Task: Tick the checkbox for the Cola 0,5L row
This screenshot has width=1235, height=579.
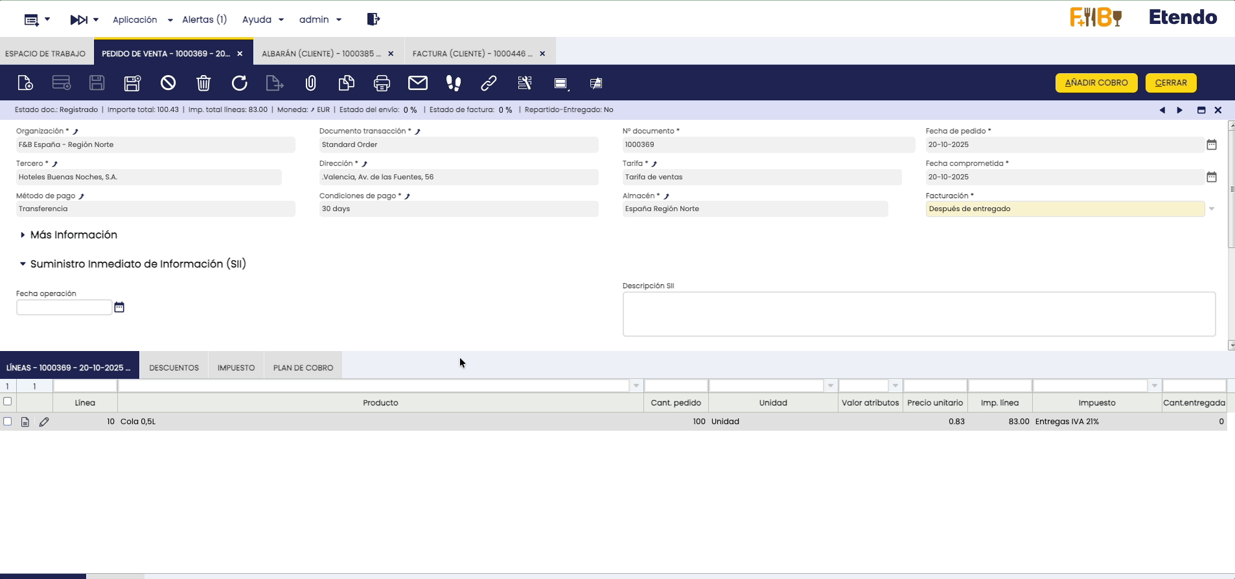Action: pos(8,422)
